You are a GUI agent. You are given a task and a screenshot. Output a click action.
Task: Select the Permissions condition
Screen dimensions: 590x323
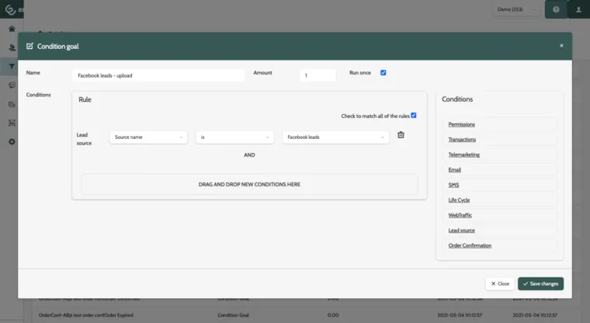pos(461,124)
